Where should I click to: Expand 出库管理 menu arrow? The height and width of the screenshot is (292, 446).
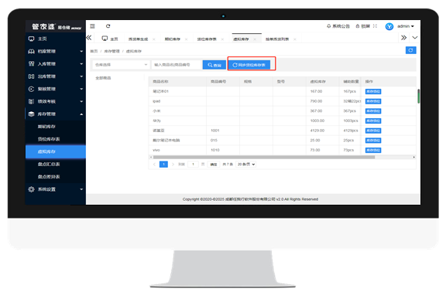pyautogui.click(x=81, y=76)
